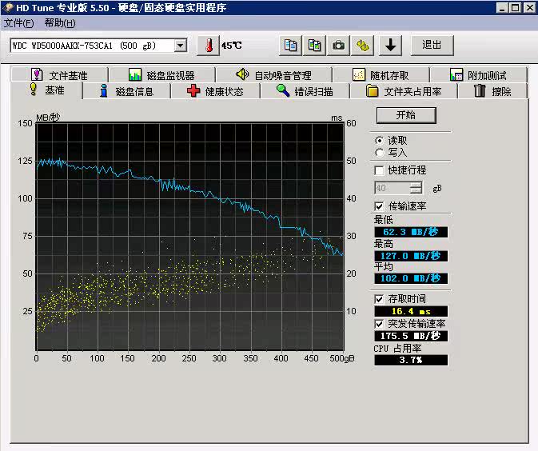Click the maximum value 127.0 MB/秒
Viewport: 538px width, 451px height.
[411, 256]
